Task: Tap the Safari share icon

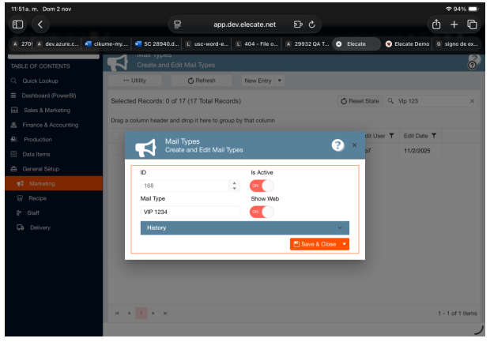Action: (x=433, y=24)
